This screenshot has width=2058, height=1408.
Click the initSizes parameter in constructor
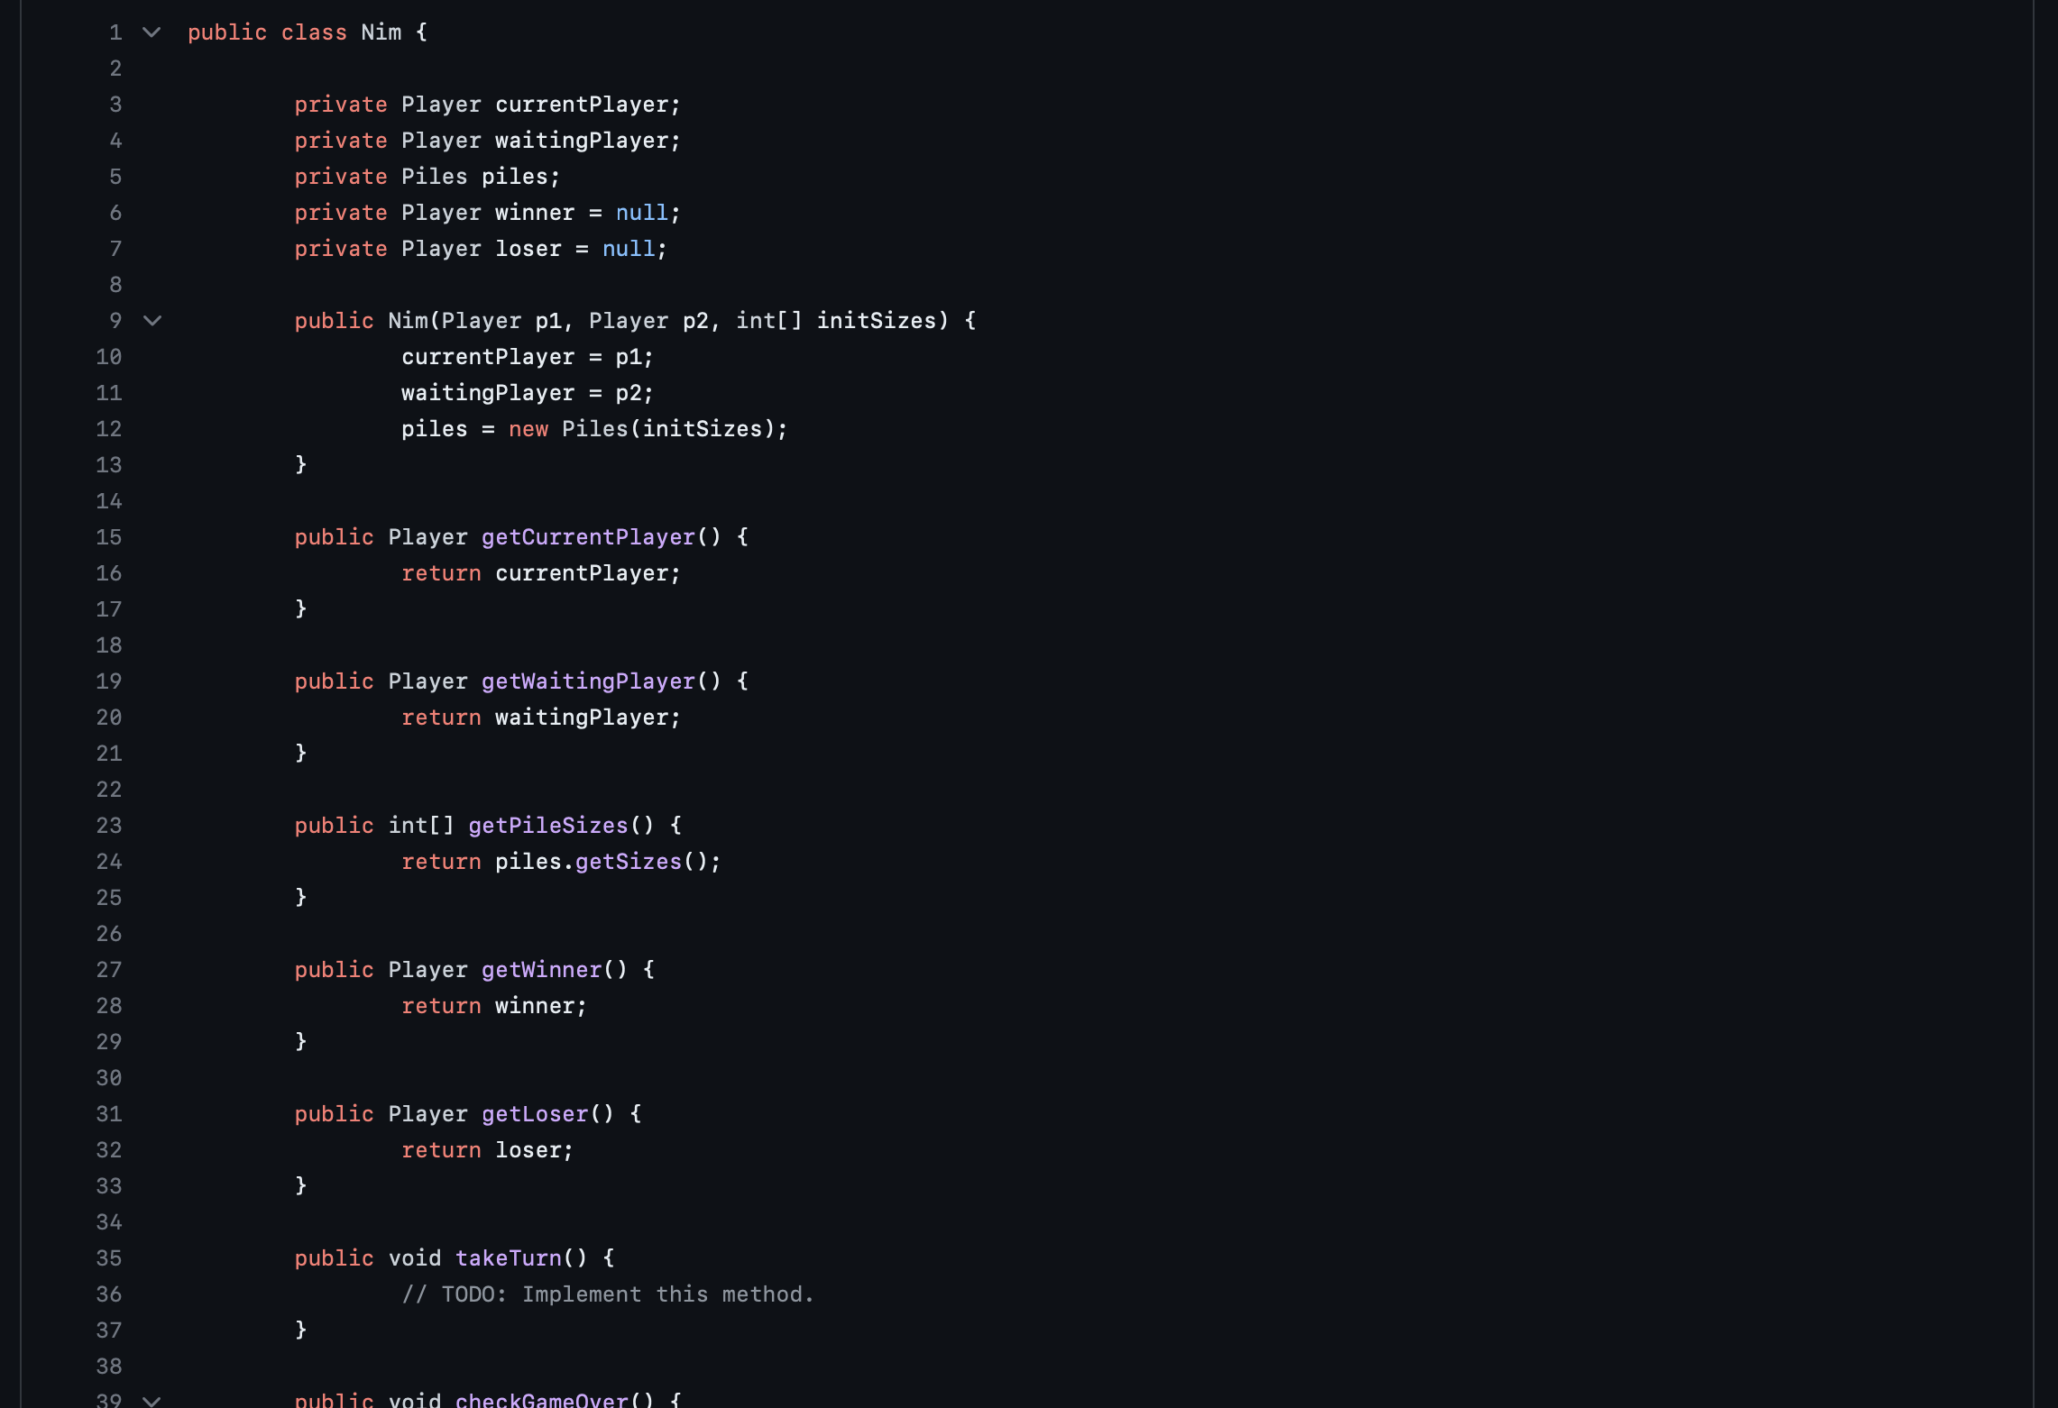(x=876, y=321)
